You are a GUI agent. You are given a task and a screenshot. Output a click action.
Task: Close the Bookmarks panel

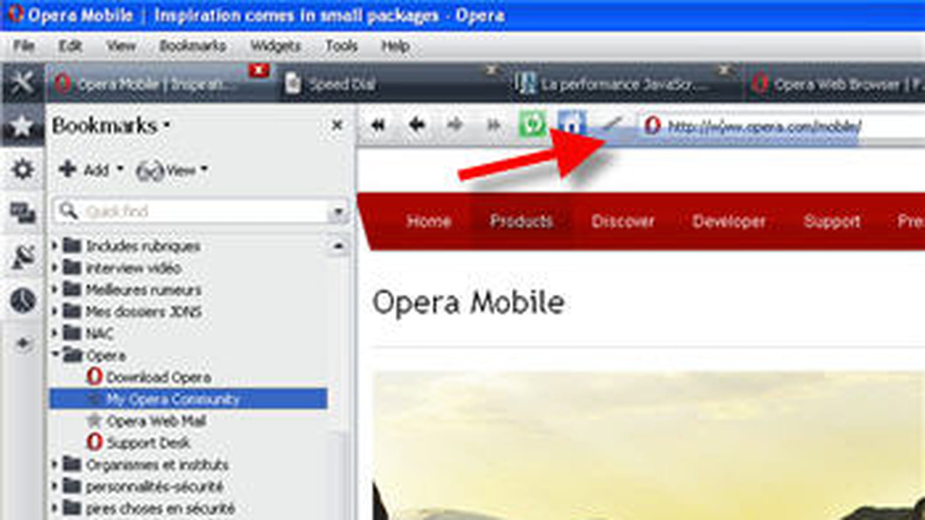(337, 125)
